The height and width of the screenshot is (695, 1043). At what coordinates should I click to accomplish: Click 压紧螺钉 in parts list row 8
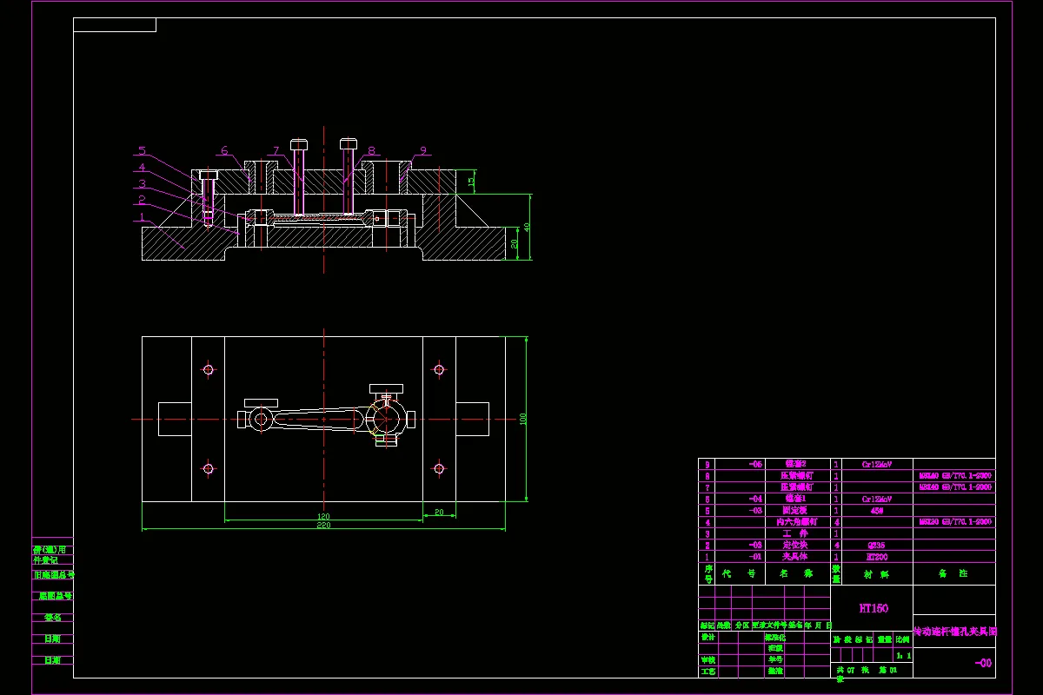coord(797,476)
